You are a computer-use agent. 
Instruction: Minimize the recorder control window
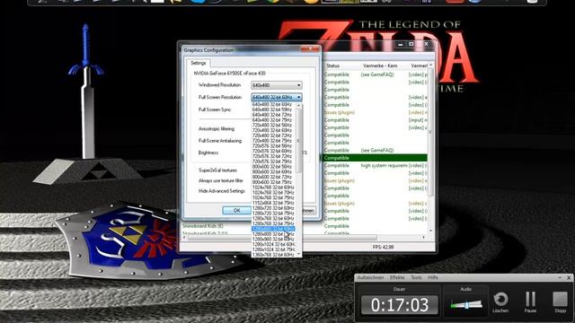(560, 277)
